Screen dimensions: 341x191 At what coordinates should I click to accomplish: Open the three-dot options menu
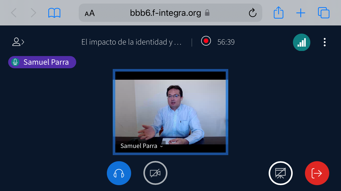[x=324, y=42]
